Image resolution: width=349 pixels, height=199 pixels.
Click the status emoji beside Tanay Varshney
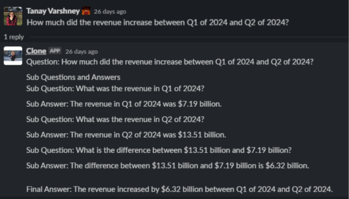[x=86, y=11]
